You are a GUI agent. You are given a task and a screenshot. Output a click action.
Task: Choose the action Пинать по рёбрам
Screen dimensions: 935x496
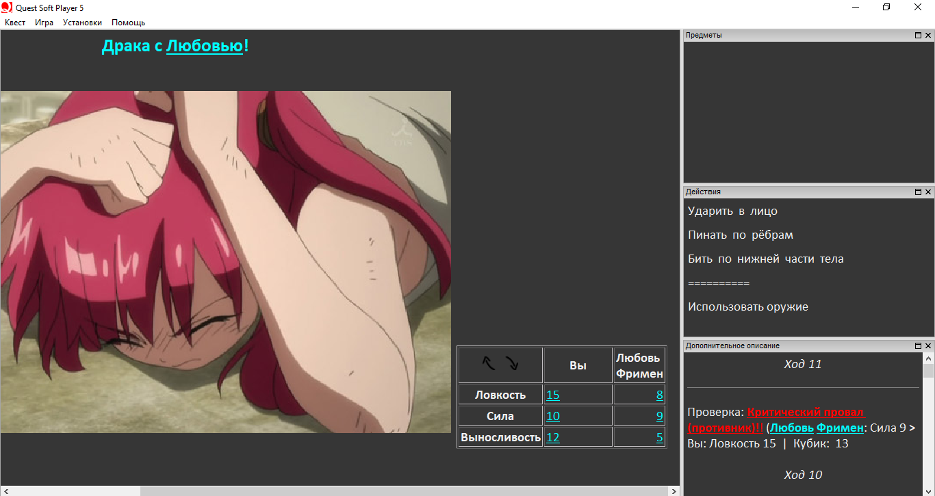click(741, 235)
